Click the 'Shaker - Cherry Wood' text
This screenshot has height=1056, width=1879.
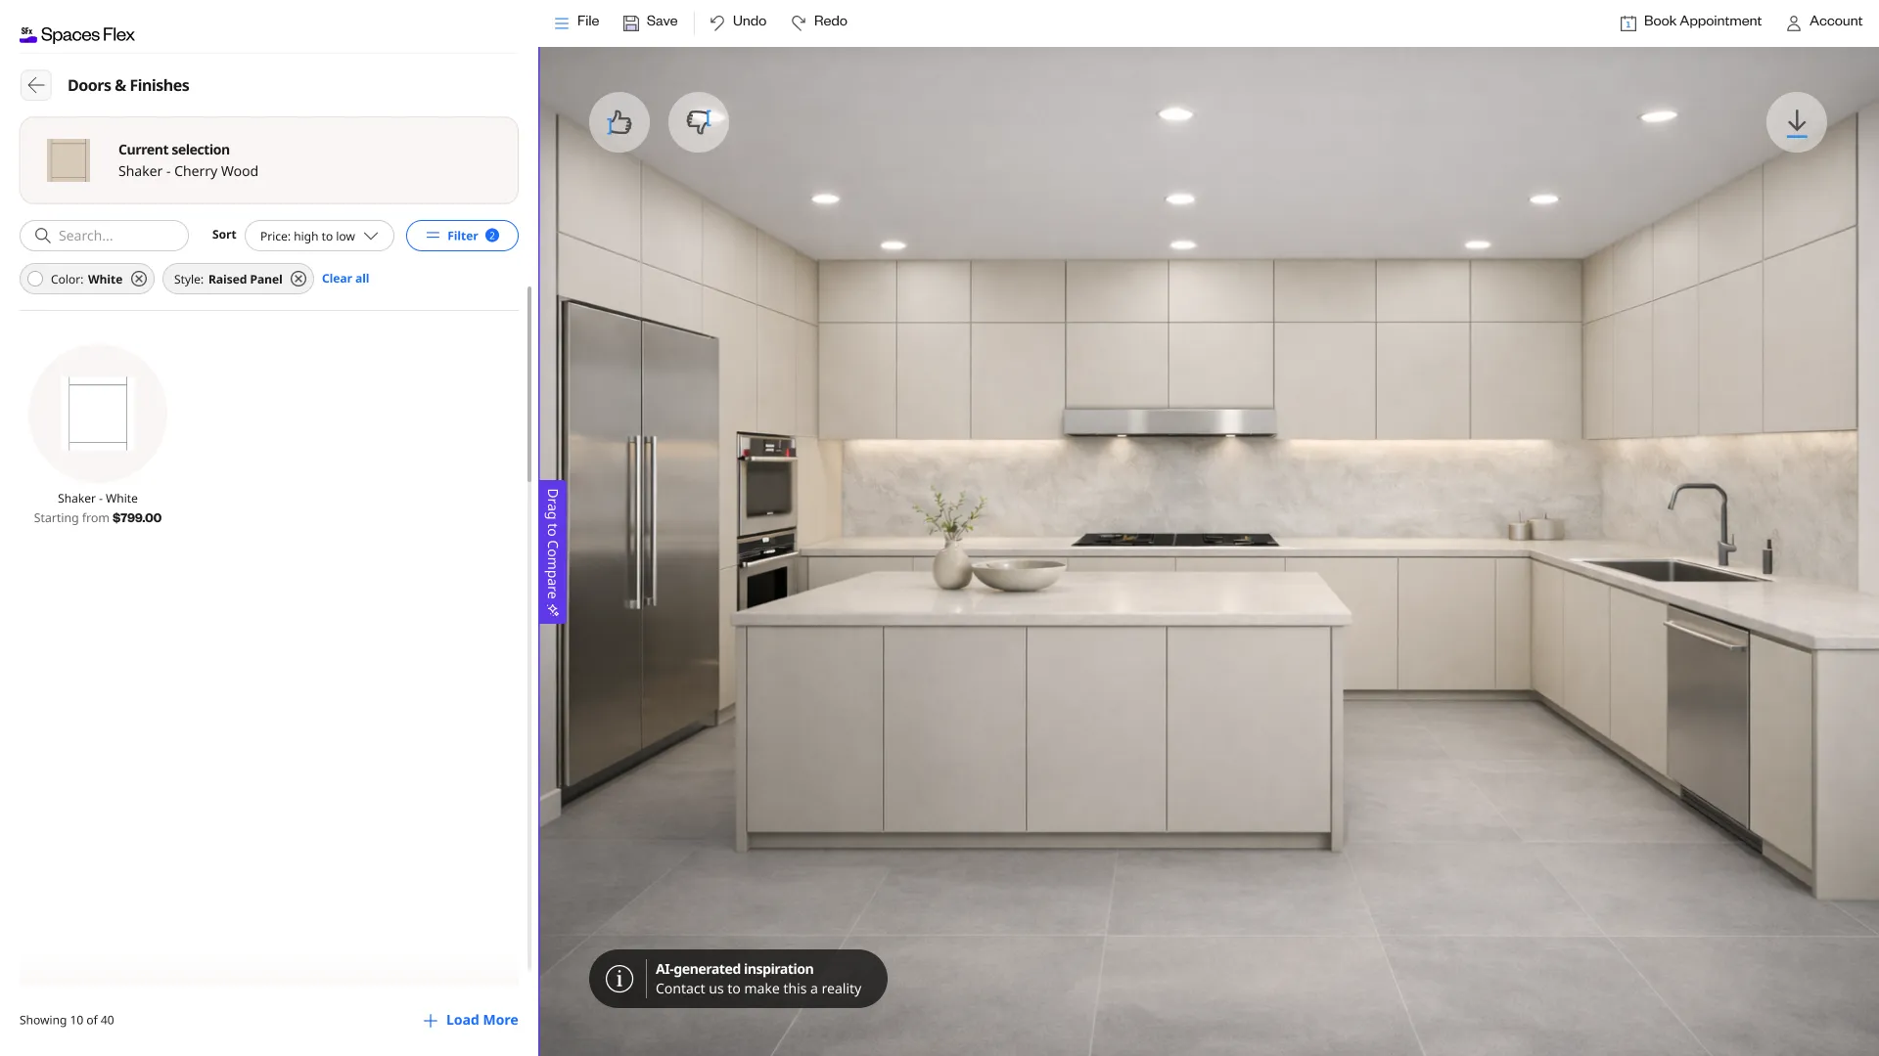tap(188, 171)
